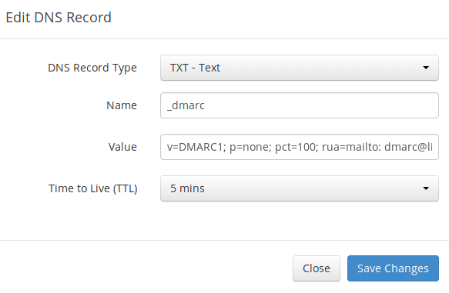
Task: Click the 'Value' field label
Action: coord(122,147)
